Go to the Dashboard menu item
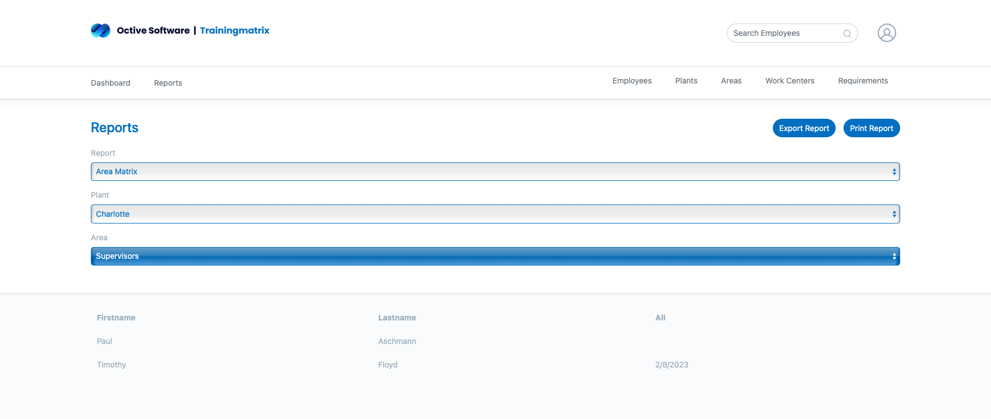This screenshot has height=419, width=991. (110, 83)
